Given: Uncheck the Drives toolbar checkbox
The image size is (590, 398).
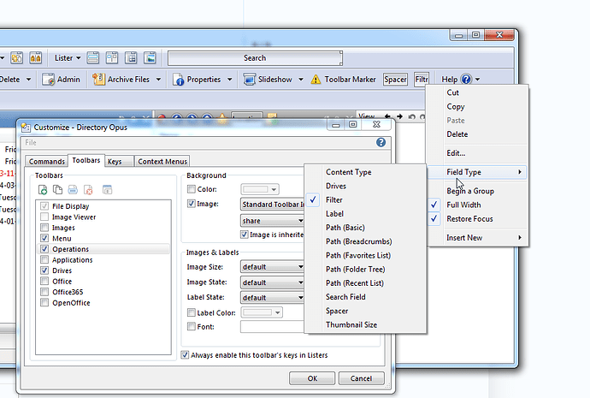Looking at the screenshot, I should coord(44,270).
